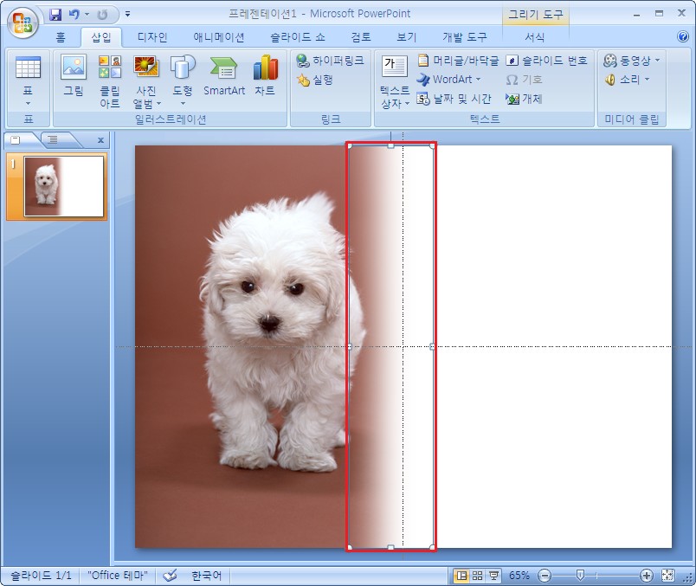Select the slide 1 thumbnail
Screen dimensions: 696x586
coord(64,186)
